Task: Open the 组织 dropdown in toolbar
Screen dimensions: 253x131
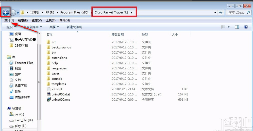Action: 11,27
